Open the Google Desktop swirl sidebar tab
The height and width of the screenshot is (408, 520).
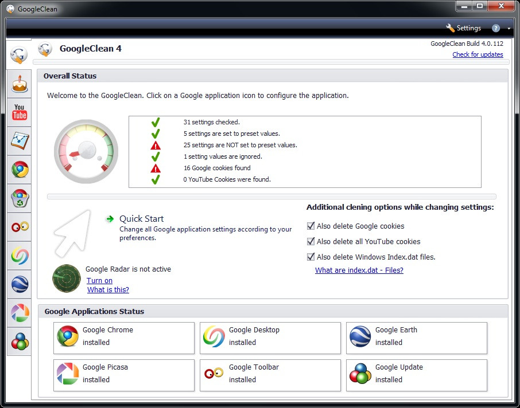point(20,256)
